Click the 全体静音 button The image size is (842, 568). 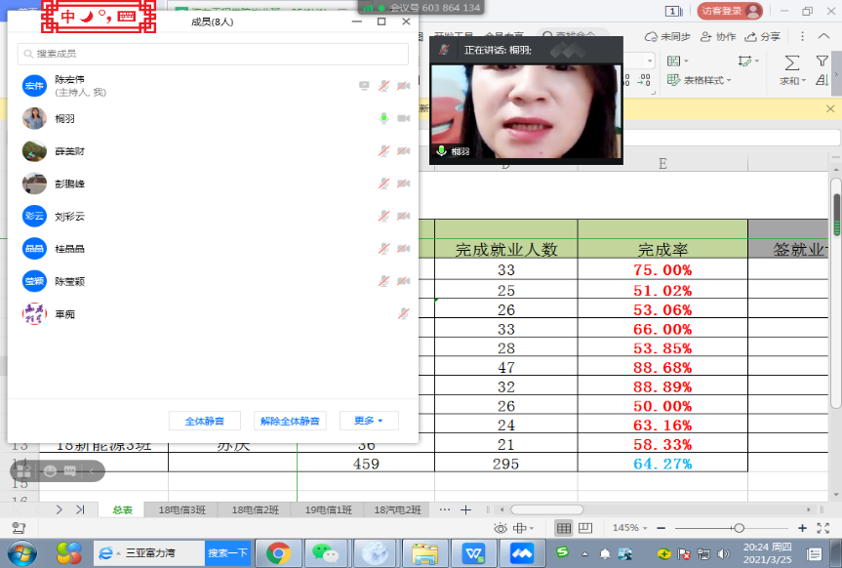pyautogui.click(x=205, y=421)
